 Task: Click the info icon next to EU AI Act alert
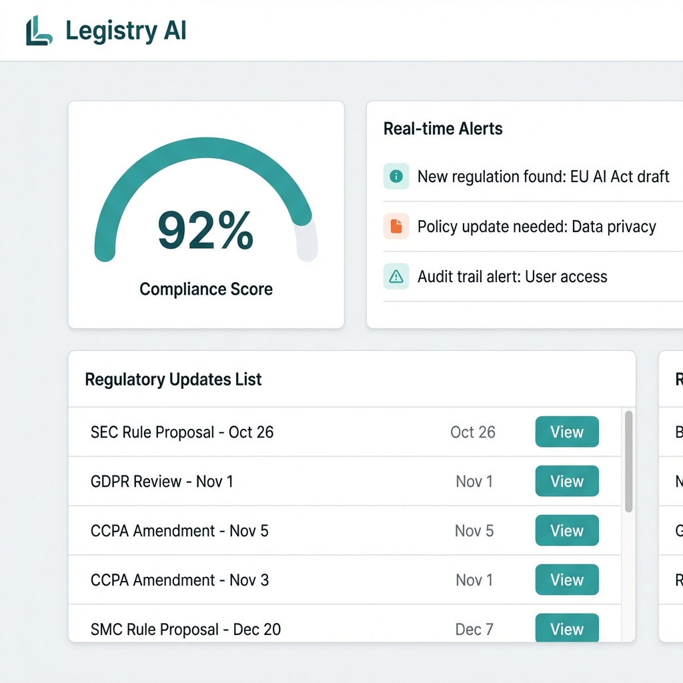pyautogui.click(x=396, y=176)
